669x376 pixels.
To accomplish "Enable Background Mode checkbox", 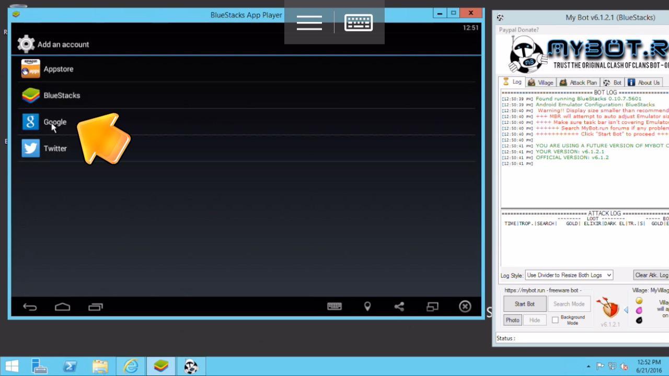I will point(555,320).
